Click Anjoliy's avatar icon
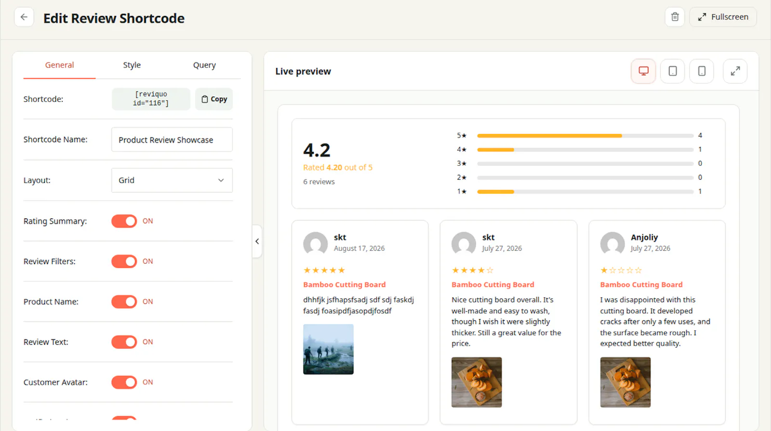The image size is (771, 431). coord(612,243)
